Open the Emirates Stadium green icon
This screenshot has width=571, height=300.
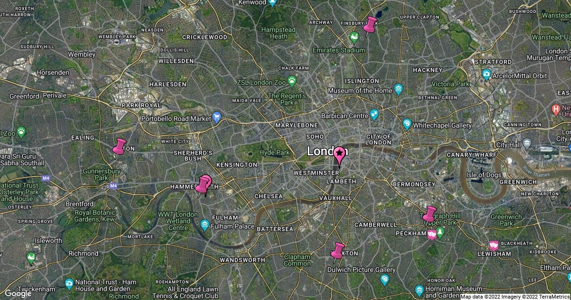354,37
